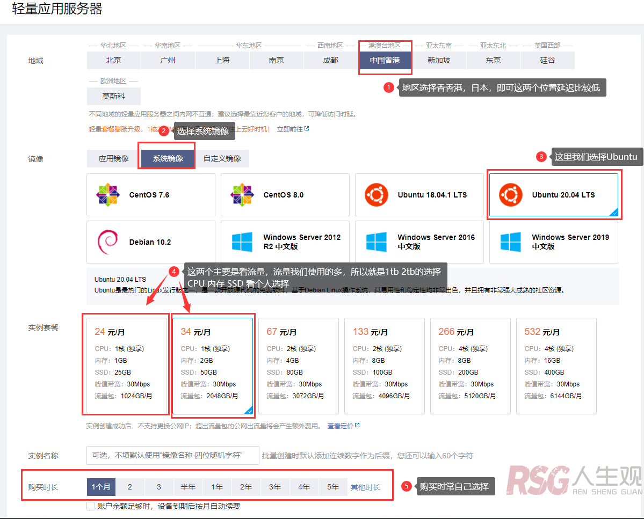The width and height of the screenshot is (644, 519).
Task: Choose the 1年 purchase duration
Action: (x=218, y=487)
